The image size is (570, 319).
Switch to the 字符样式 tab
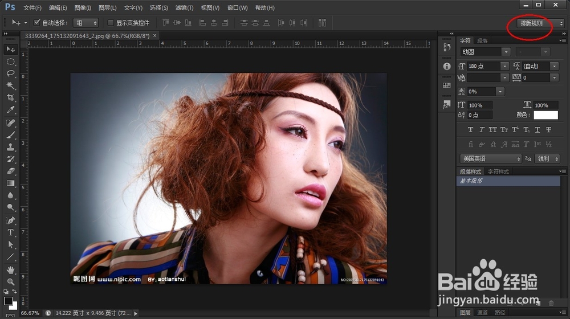[x=498, y=171]
